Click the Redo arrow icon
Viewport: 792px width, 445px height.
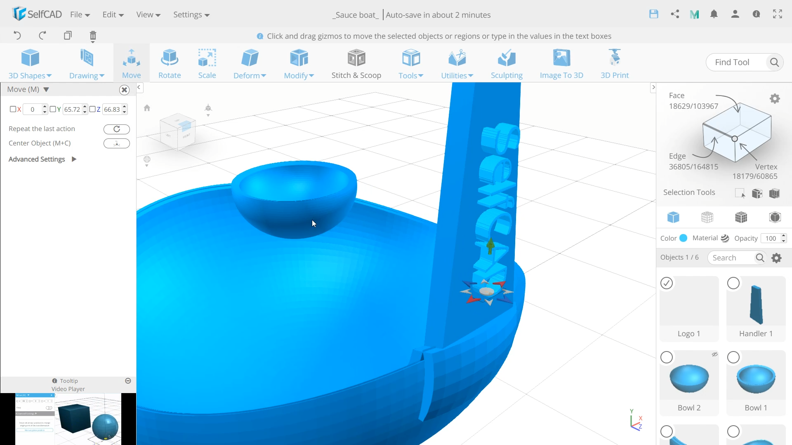coord(42,35)
